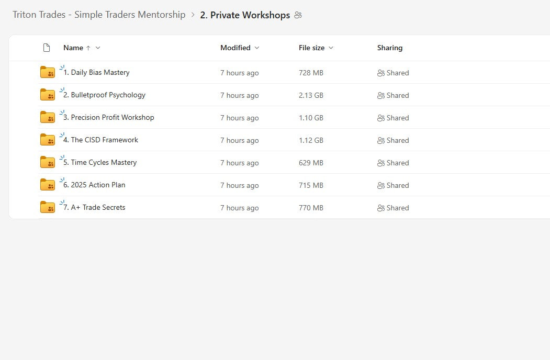550x360 pixels.
Task: Click the '2. Bulletproof Psychology' folder icon
Action: point(48,95)
